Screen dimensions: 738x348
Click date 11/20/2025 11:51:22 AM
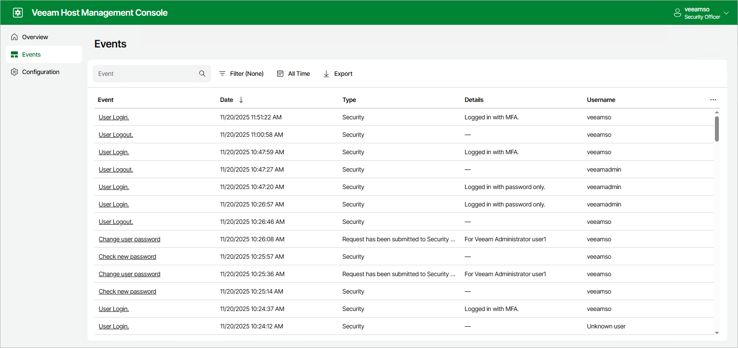coord(251,117)
